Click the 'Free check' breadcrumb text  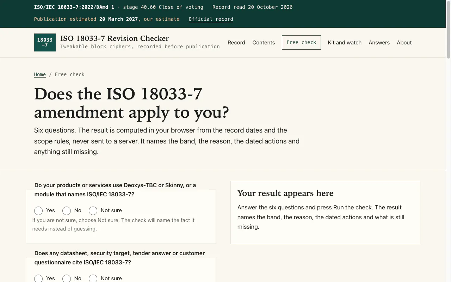pyautogui.click(x=70, y=74)
